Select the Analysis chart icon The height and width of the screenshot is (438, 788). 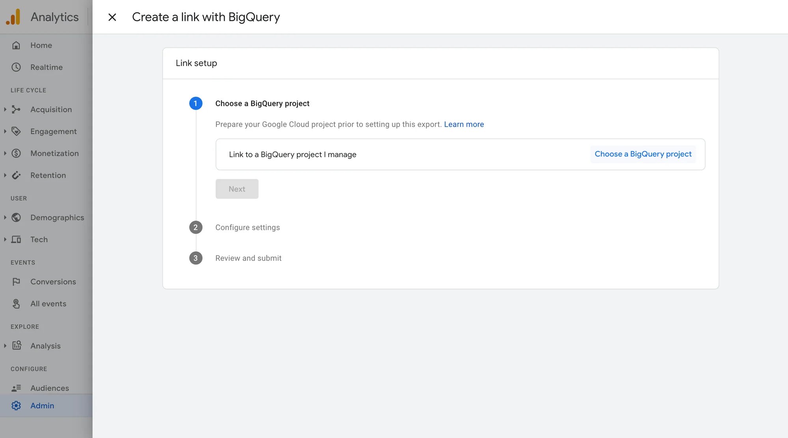tap(17, 346)
